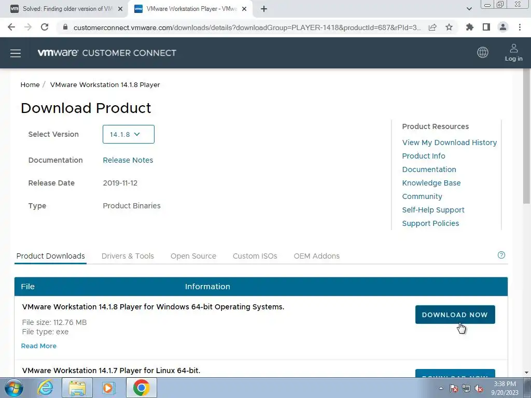Image resolution: width=531 pixels, height=398 pixels.
Task: Launch Internet Explorer from taskbar
Action: click(46, 388)
